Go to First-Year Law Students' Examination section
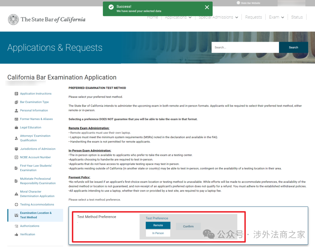 pos(36,168)
